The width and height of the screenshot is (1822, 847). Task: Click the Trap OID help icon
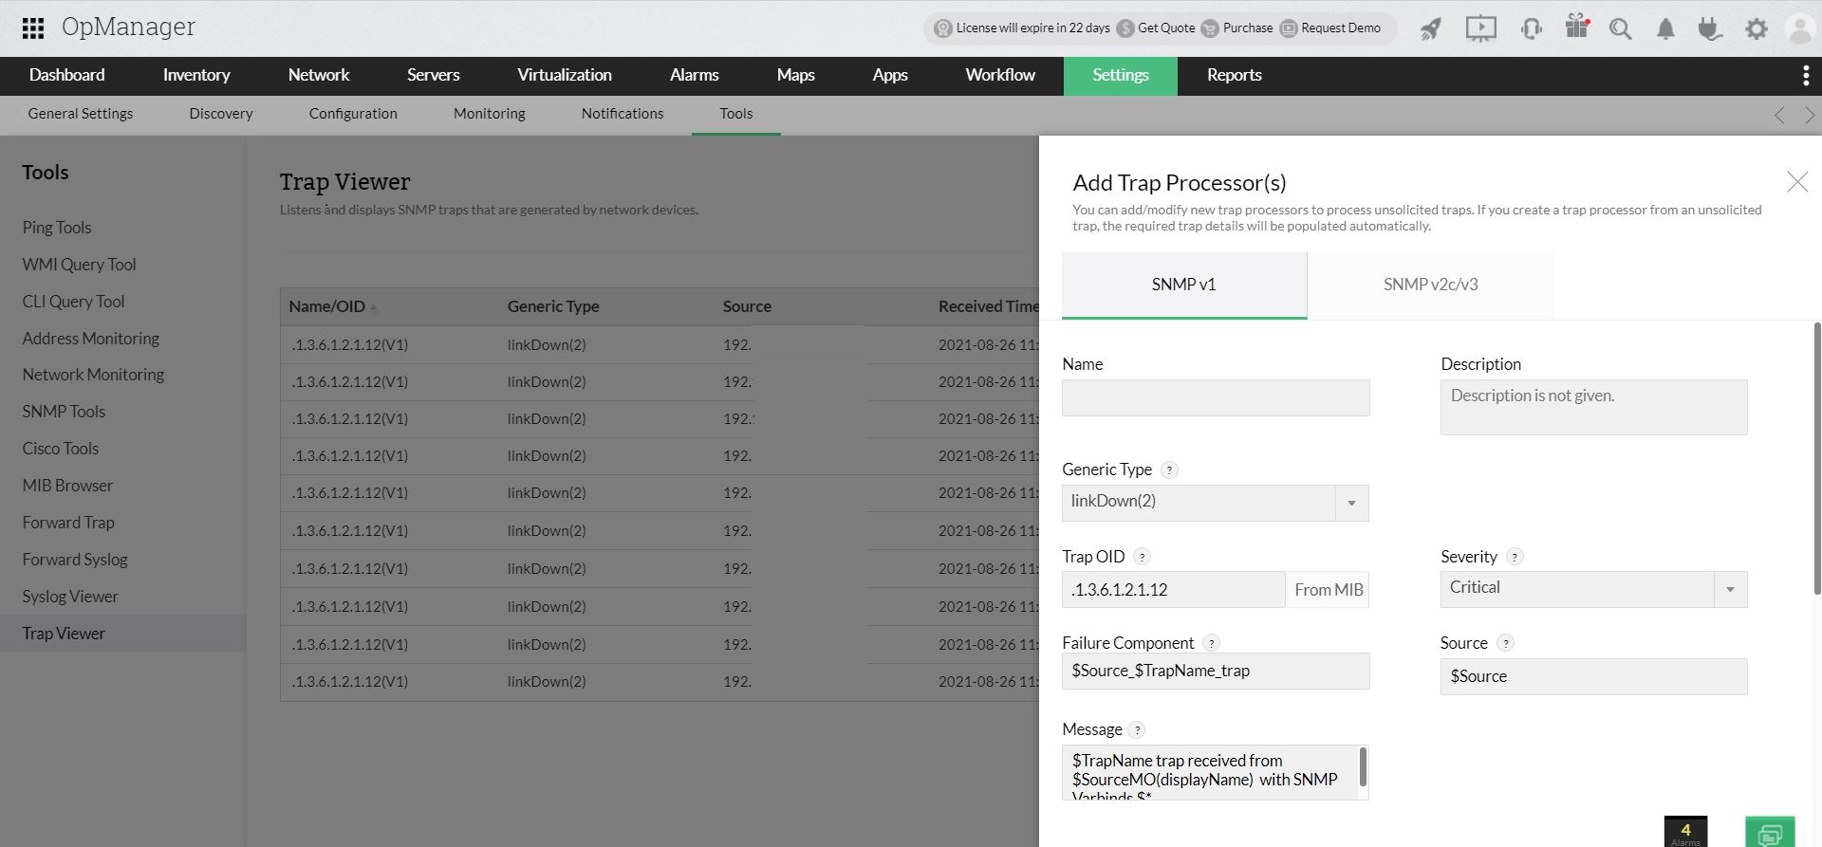click(1143, 557)
